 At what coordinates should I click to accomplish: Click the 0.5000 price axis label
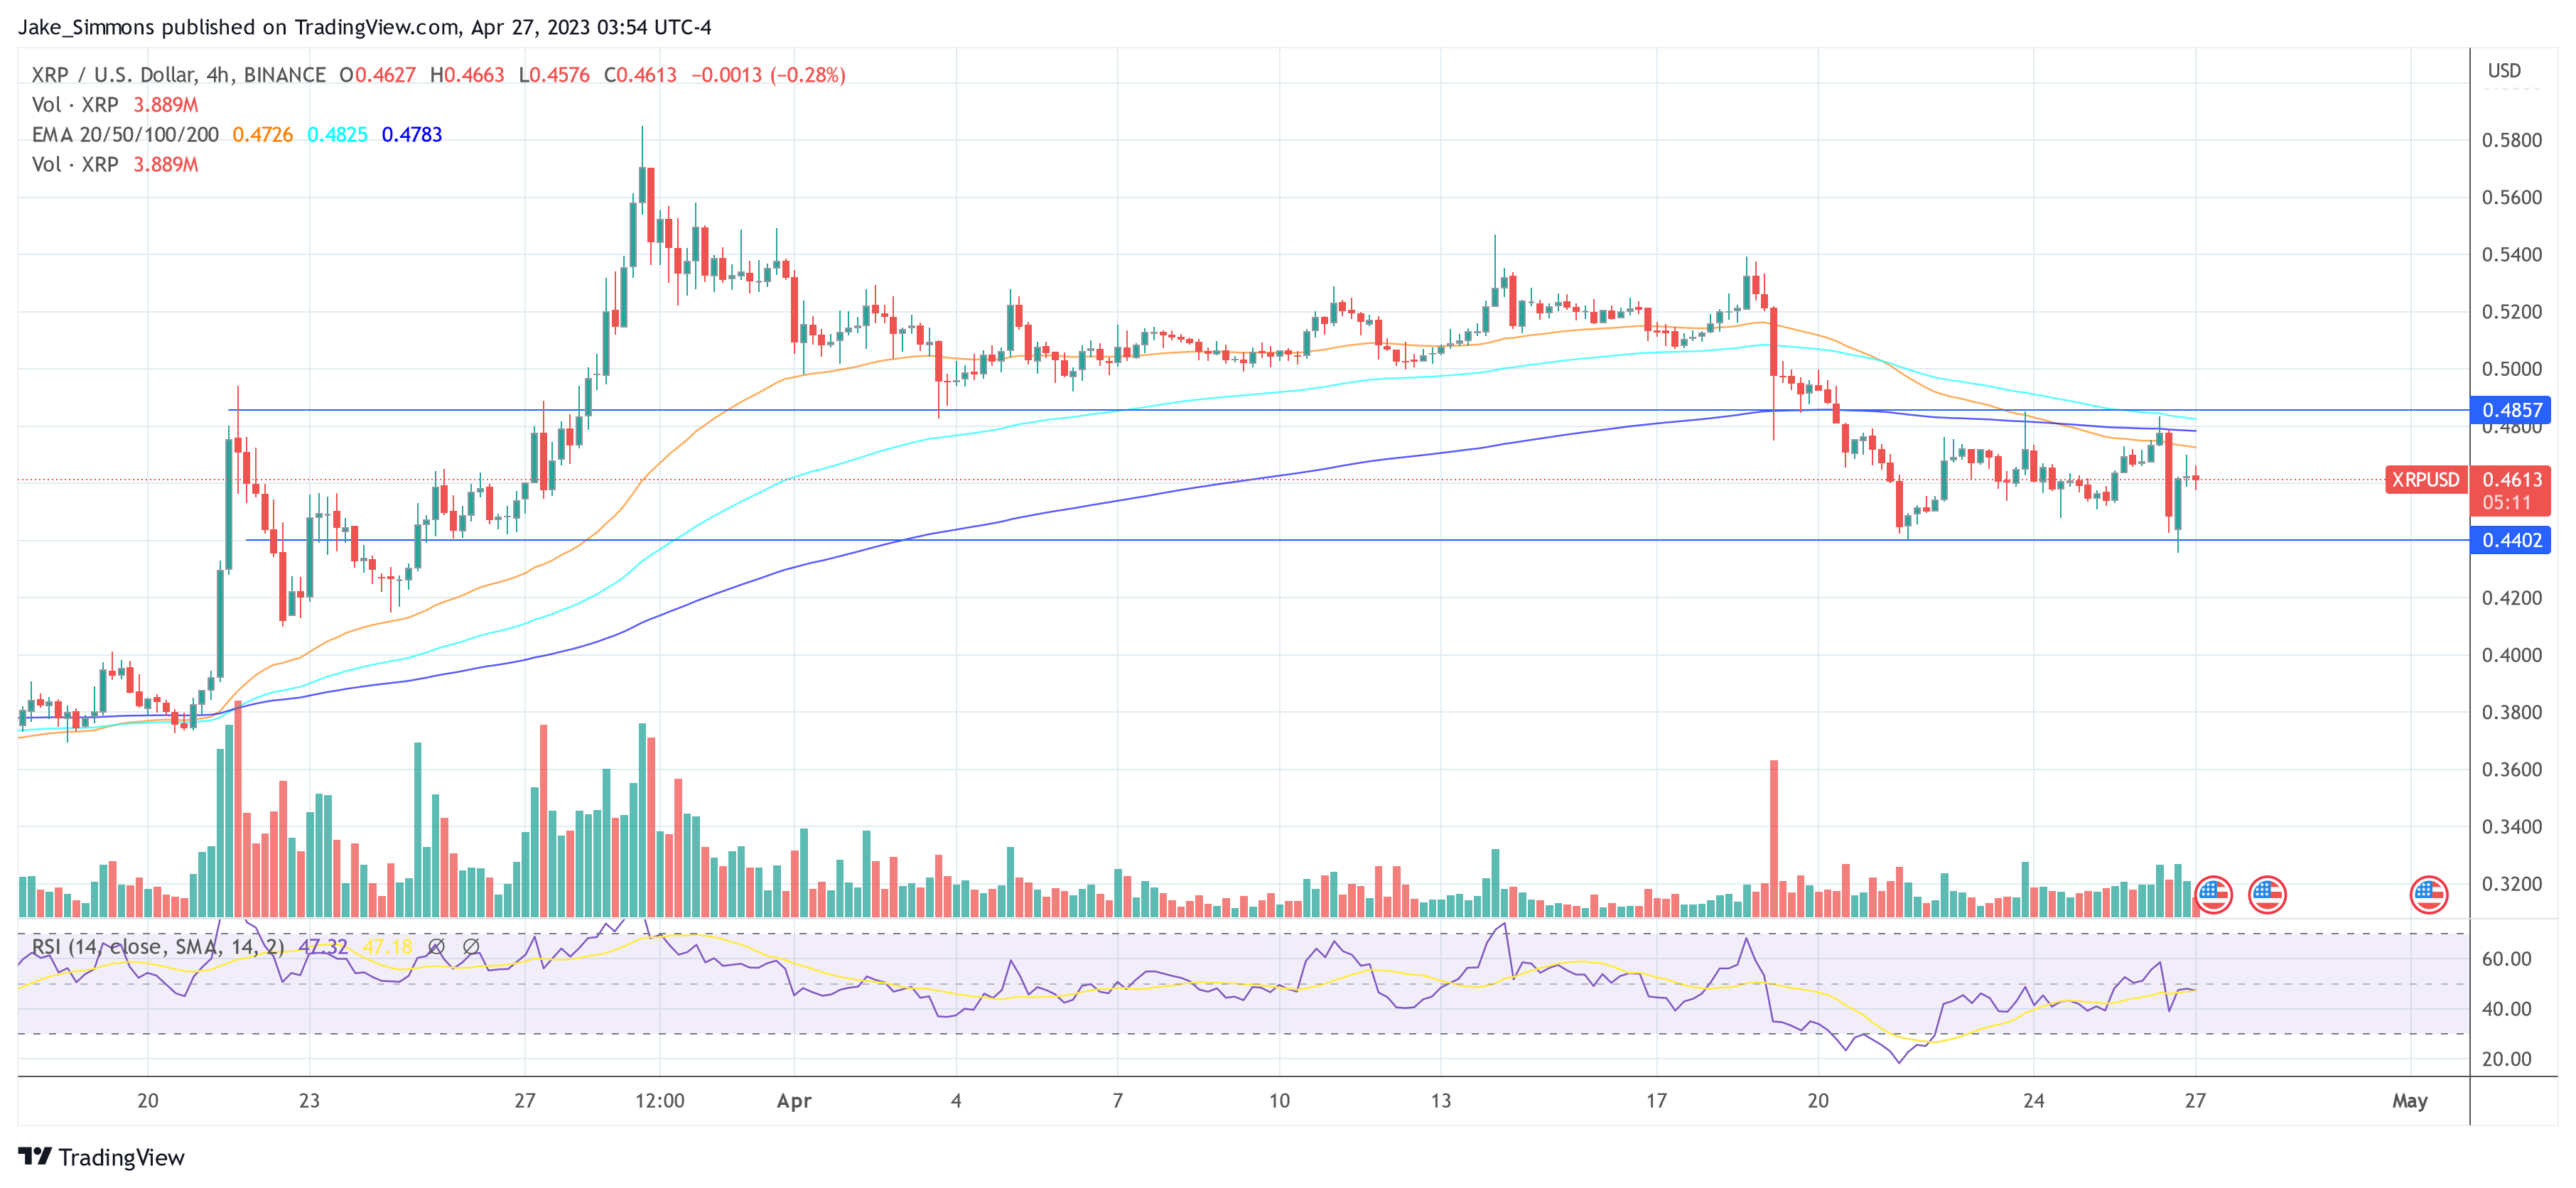click(2512, 369)
